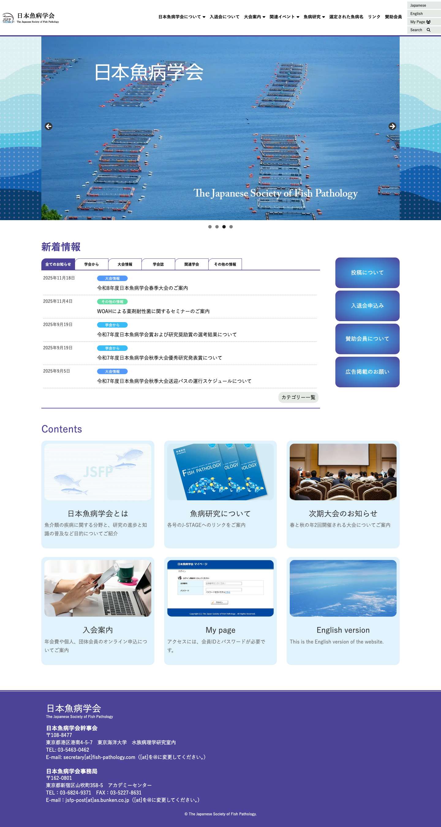
Task: Click 入会案内 card title
Action: 98,630
